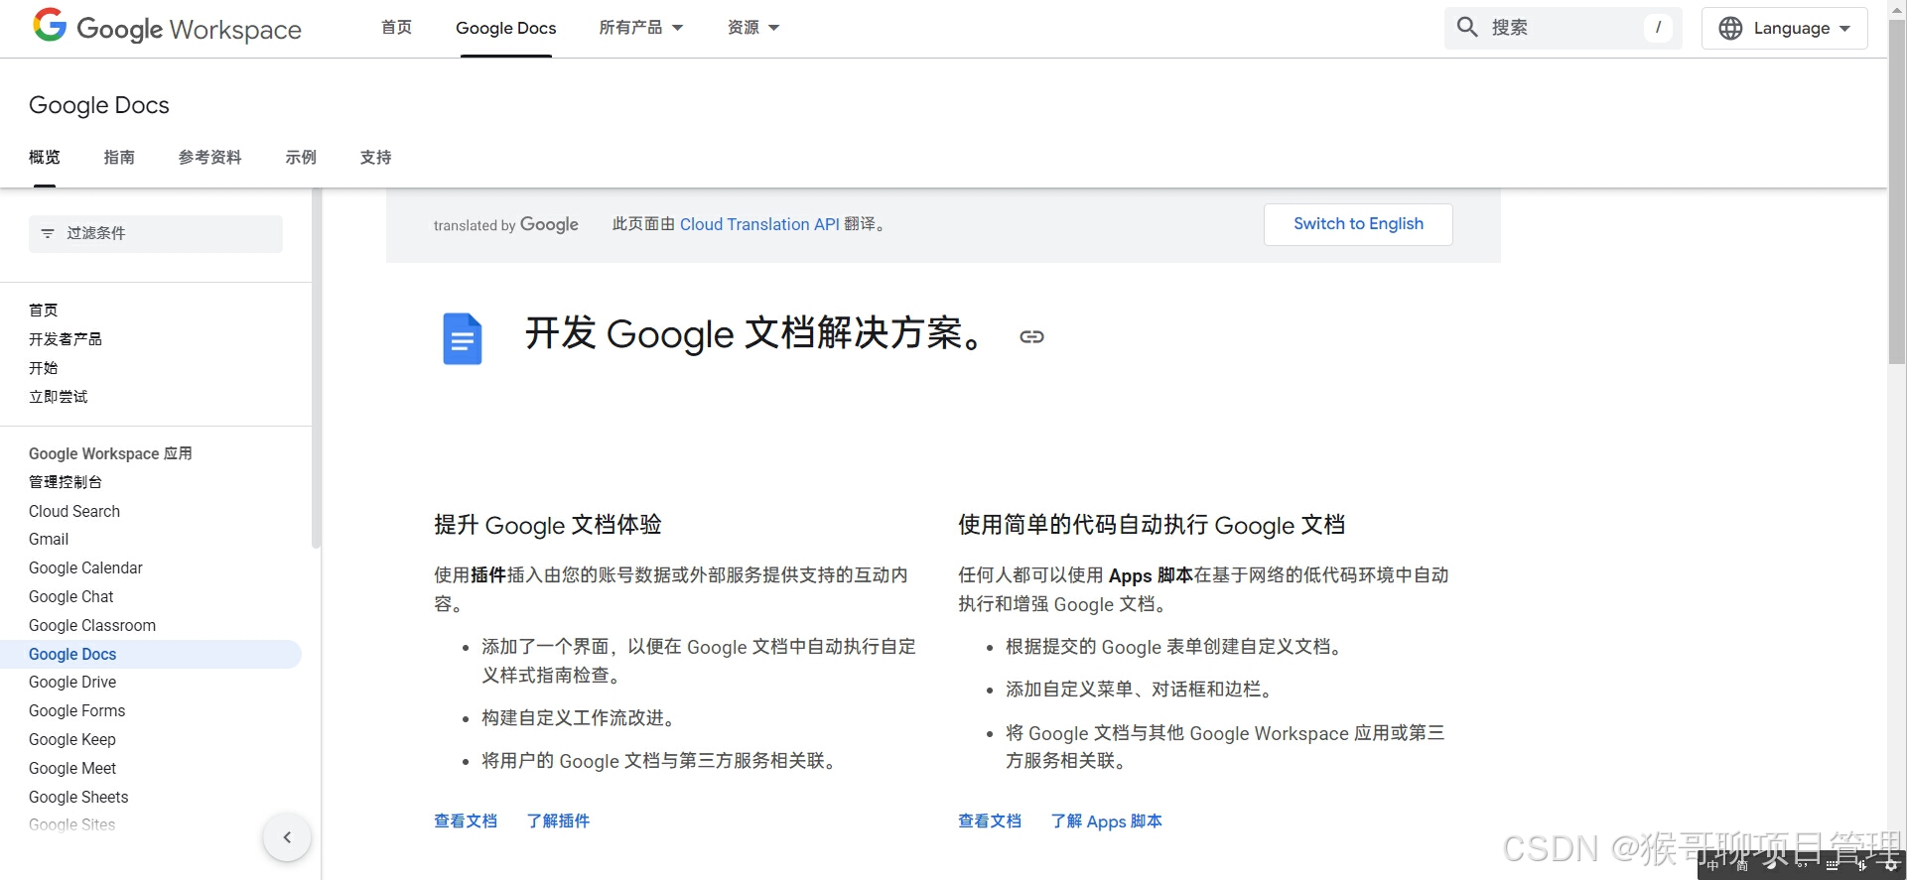Viewport: 1907px width, 880px height.
Task: Open Google Drive in the sidebar
Action: pyautogui.click(x=72, y=682)
